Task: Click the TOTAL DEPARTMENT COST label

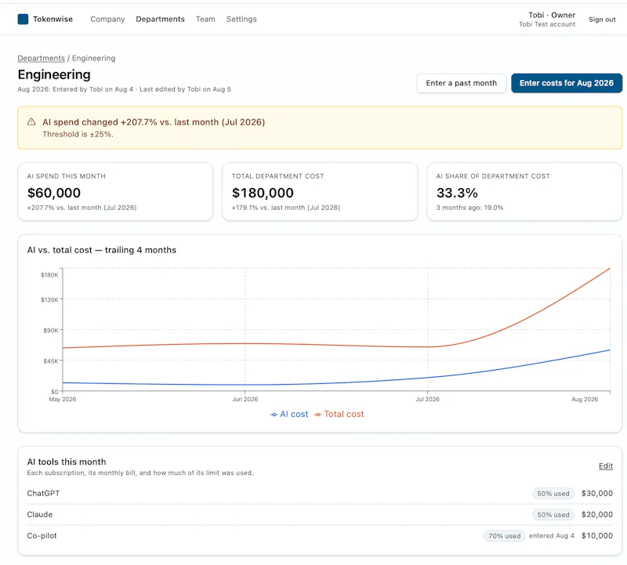Action: (x=278, y=176)
